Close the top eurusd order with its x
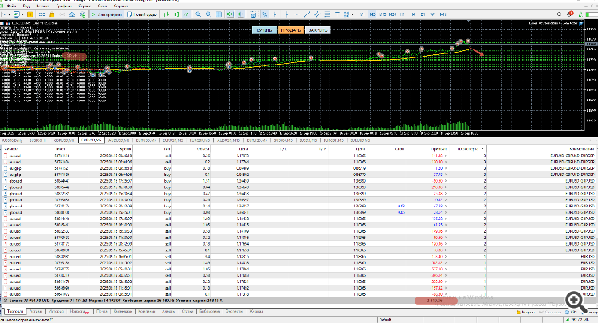Screen dimensions: 598x323 446,156
